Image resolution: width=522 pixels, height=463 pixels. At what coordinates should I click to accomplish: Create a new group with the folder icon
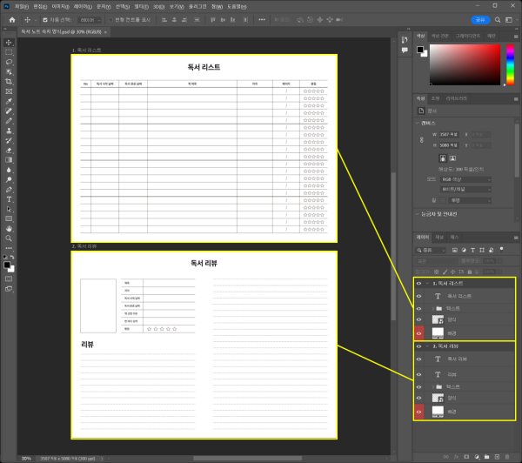pyautogui.click(x=487, y=455)
